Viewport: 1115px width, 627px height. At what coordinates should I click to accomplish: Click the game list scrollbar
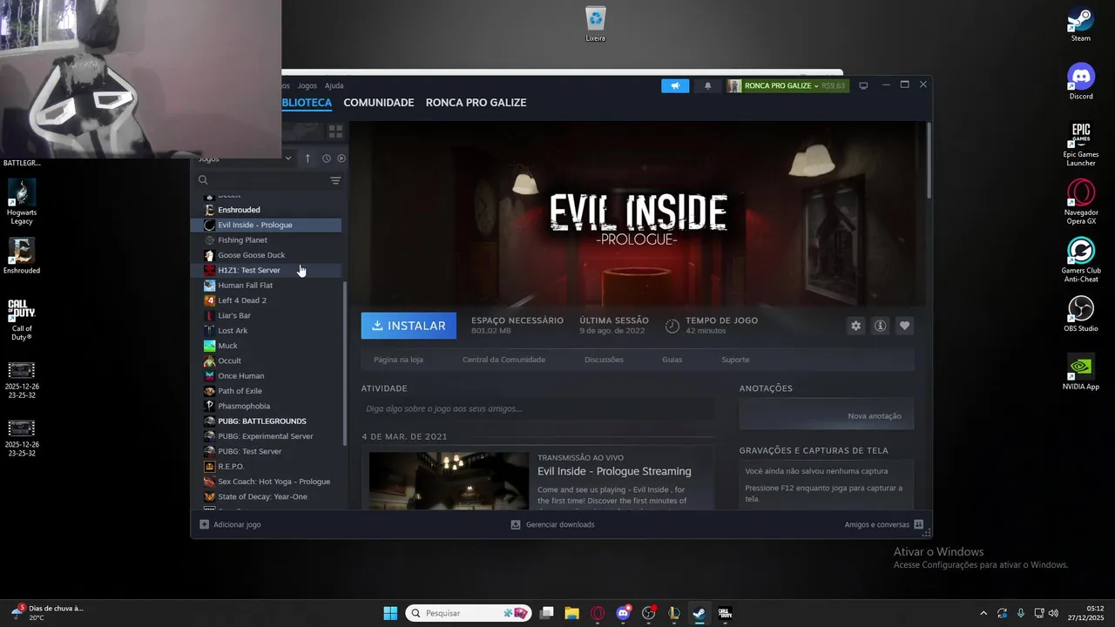click(346, 363)
